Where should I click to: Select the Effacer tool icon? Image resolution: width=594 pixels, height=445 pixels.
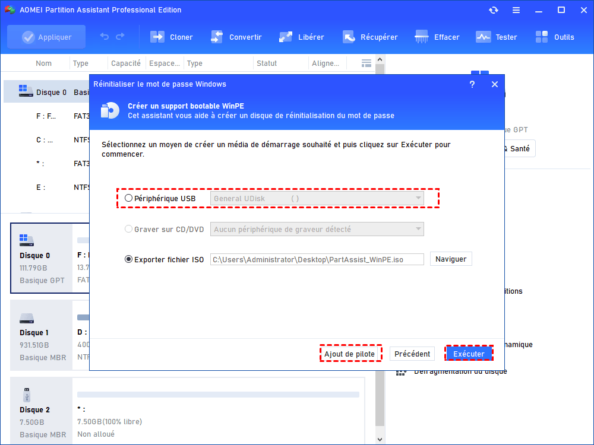pyautogui.click(x=422, y=37)
